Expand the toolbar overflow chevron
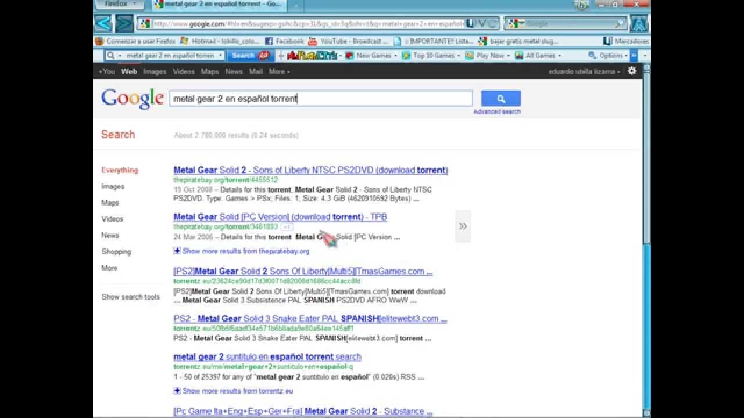The width and height of the screenshot is (744, 418). coord(634,56)
